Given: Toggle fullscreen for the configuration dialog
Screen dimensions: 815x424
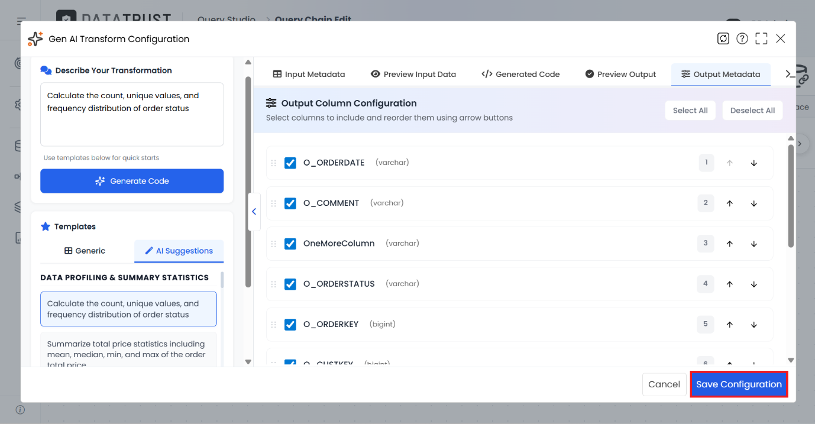Looking at the screenshot, I should point(761,38).
